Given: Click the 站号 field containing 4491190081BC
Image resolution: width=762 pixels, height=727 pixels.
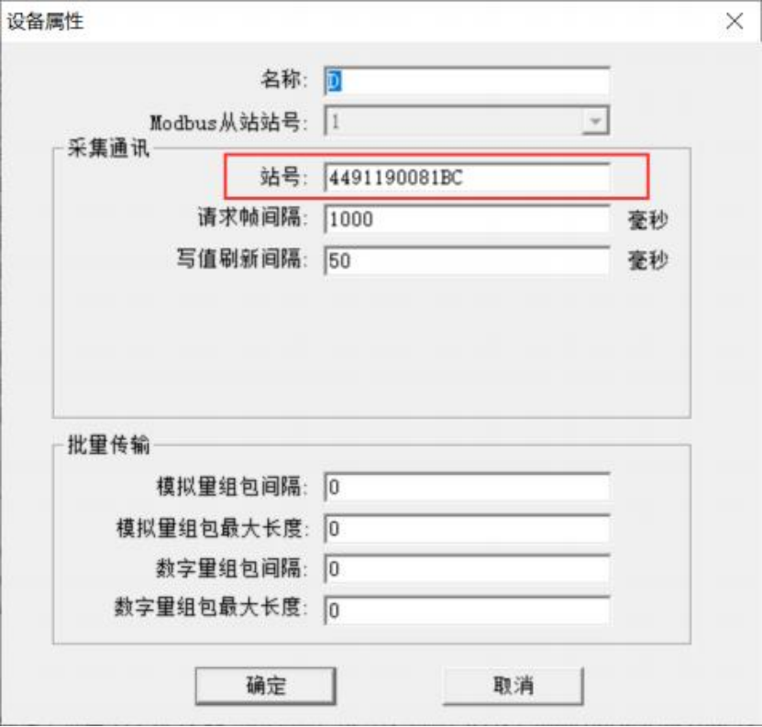Looking at the screenshot, I should pyautogui.click(x=467, y=178).
